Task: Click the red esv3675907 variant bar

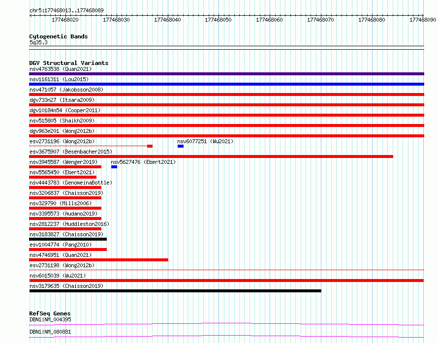Action: 211,156
